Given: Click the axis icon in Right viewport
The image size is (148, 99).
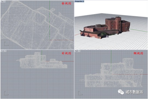Looking at the screenshot, I should click(80, 93).
